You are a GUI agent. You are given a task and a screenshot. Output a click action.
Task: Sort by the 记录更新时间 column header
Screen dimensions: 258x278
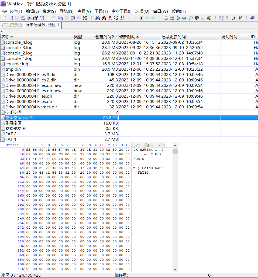tap(191, 37)
